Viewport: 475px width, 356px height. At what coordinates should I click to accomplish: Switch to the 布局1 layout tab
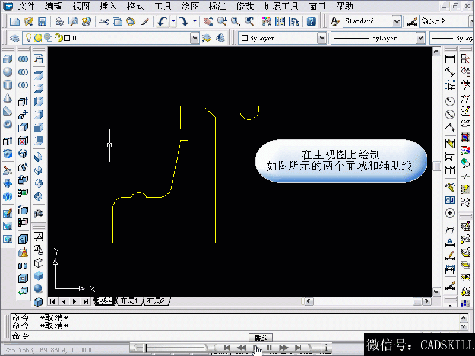pyautogui.click(x=129, y=301)
